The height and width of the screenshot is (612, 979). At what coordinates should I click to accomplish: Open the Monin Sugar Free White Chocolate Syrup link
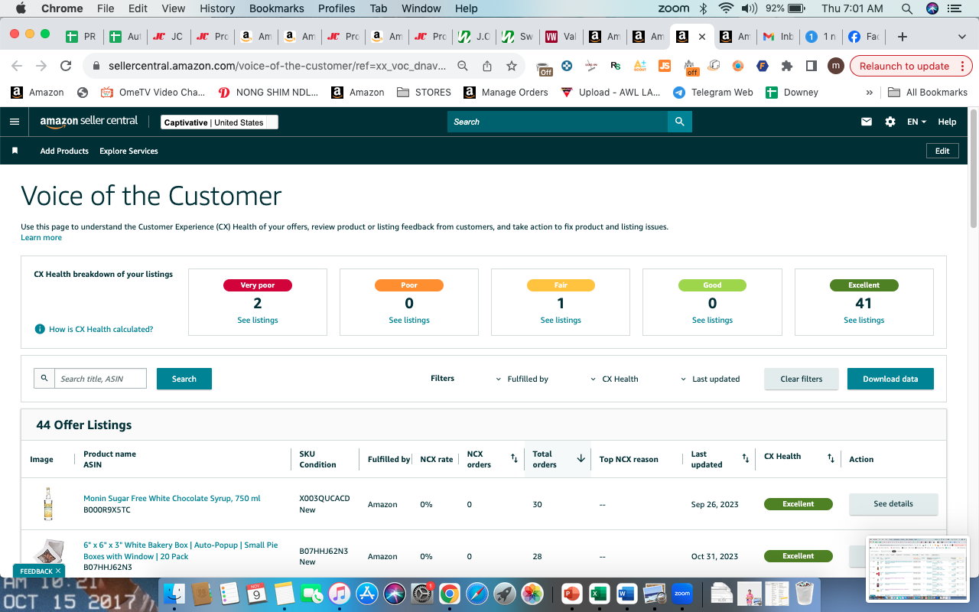(172, 499)
